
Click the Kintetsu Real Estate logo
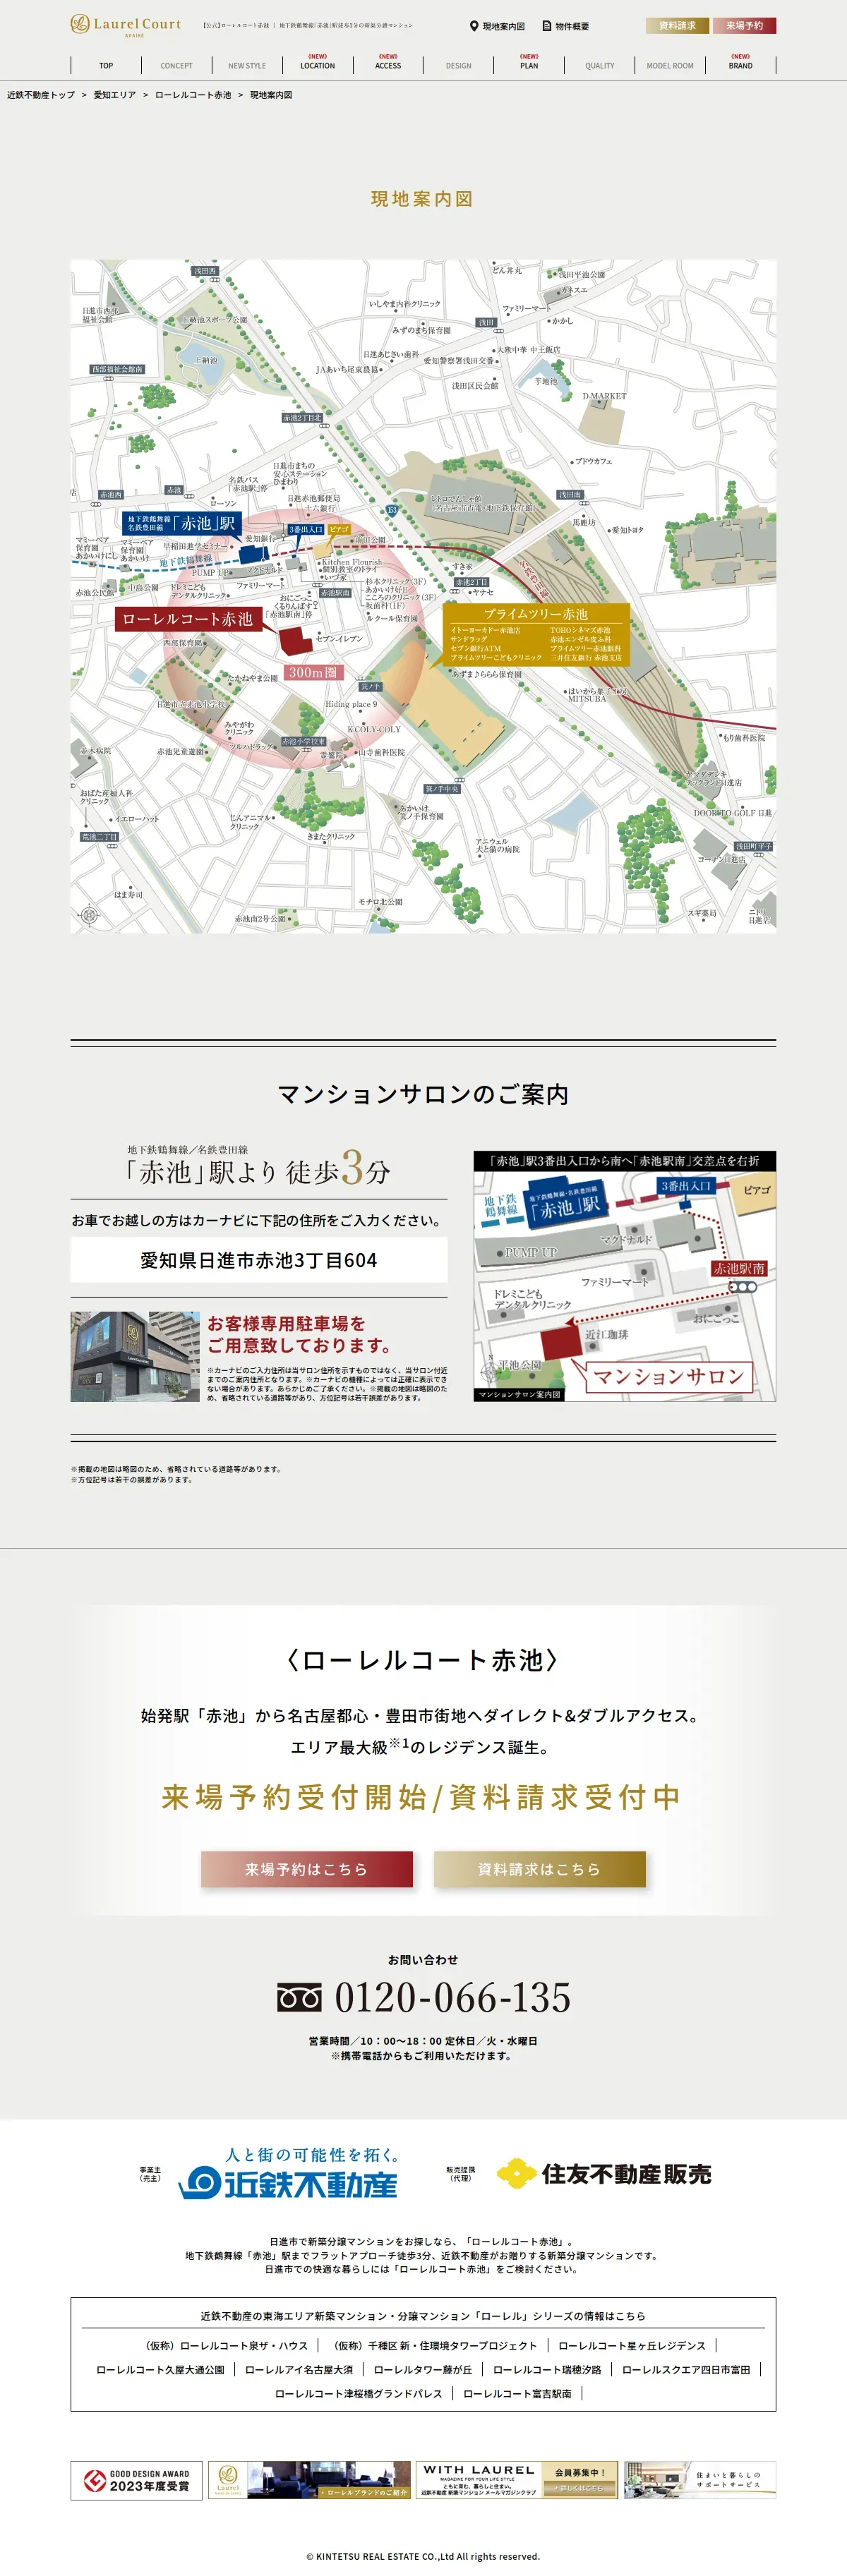click(288, 2173)
